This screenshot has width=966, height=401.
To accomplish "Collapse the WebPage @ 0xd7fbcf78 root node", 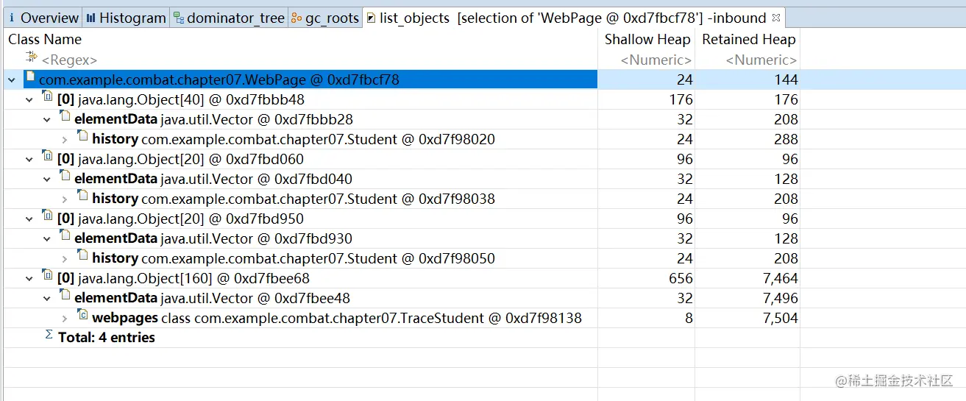I will pyautogui.click(x=12, y=79).
